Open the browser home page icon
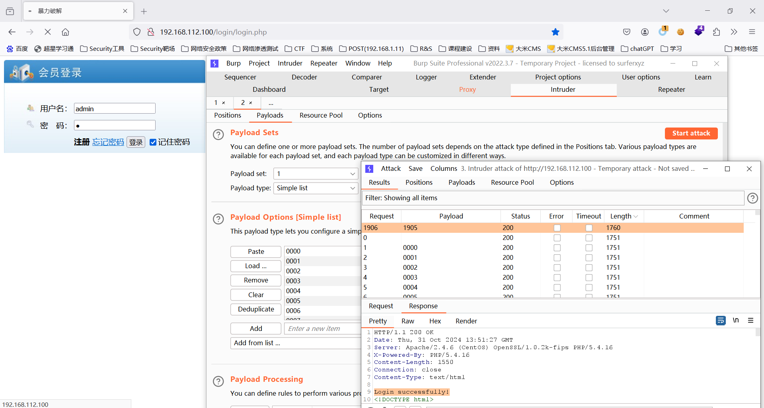This screenshot has height=408, width=764. tap(65, 32)
